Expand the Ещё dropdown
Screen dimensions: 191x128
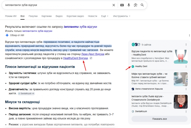pos(105,16)
